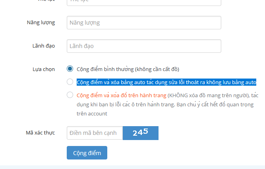This screenshot has height=169, width=265.
Task: Select the 'xóa đồ trên hành trang' radio button
Action: (x=70, y=95)
